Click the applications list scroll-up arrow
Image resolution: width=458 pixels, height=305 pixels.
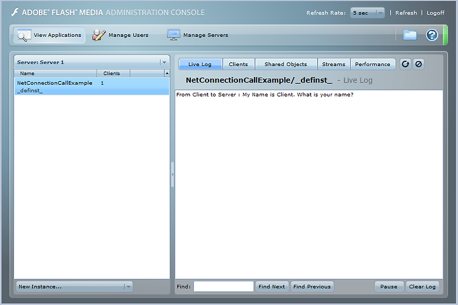[167, 73]
